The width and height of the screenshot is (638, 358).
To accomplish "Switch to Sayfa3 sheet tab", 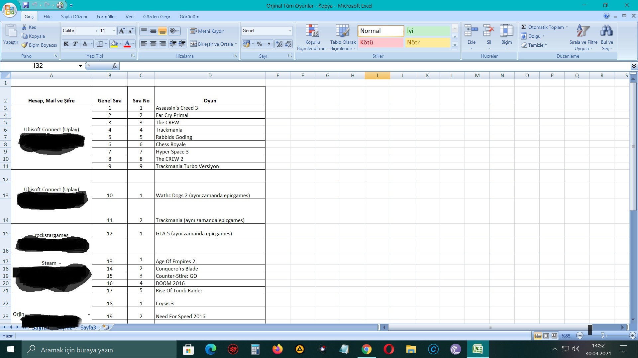I will tap(88, 328).
